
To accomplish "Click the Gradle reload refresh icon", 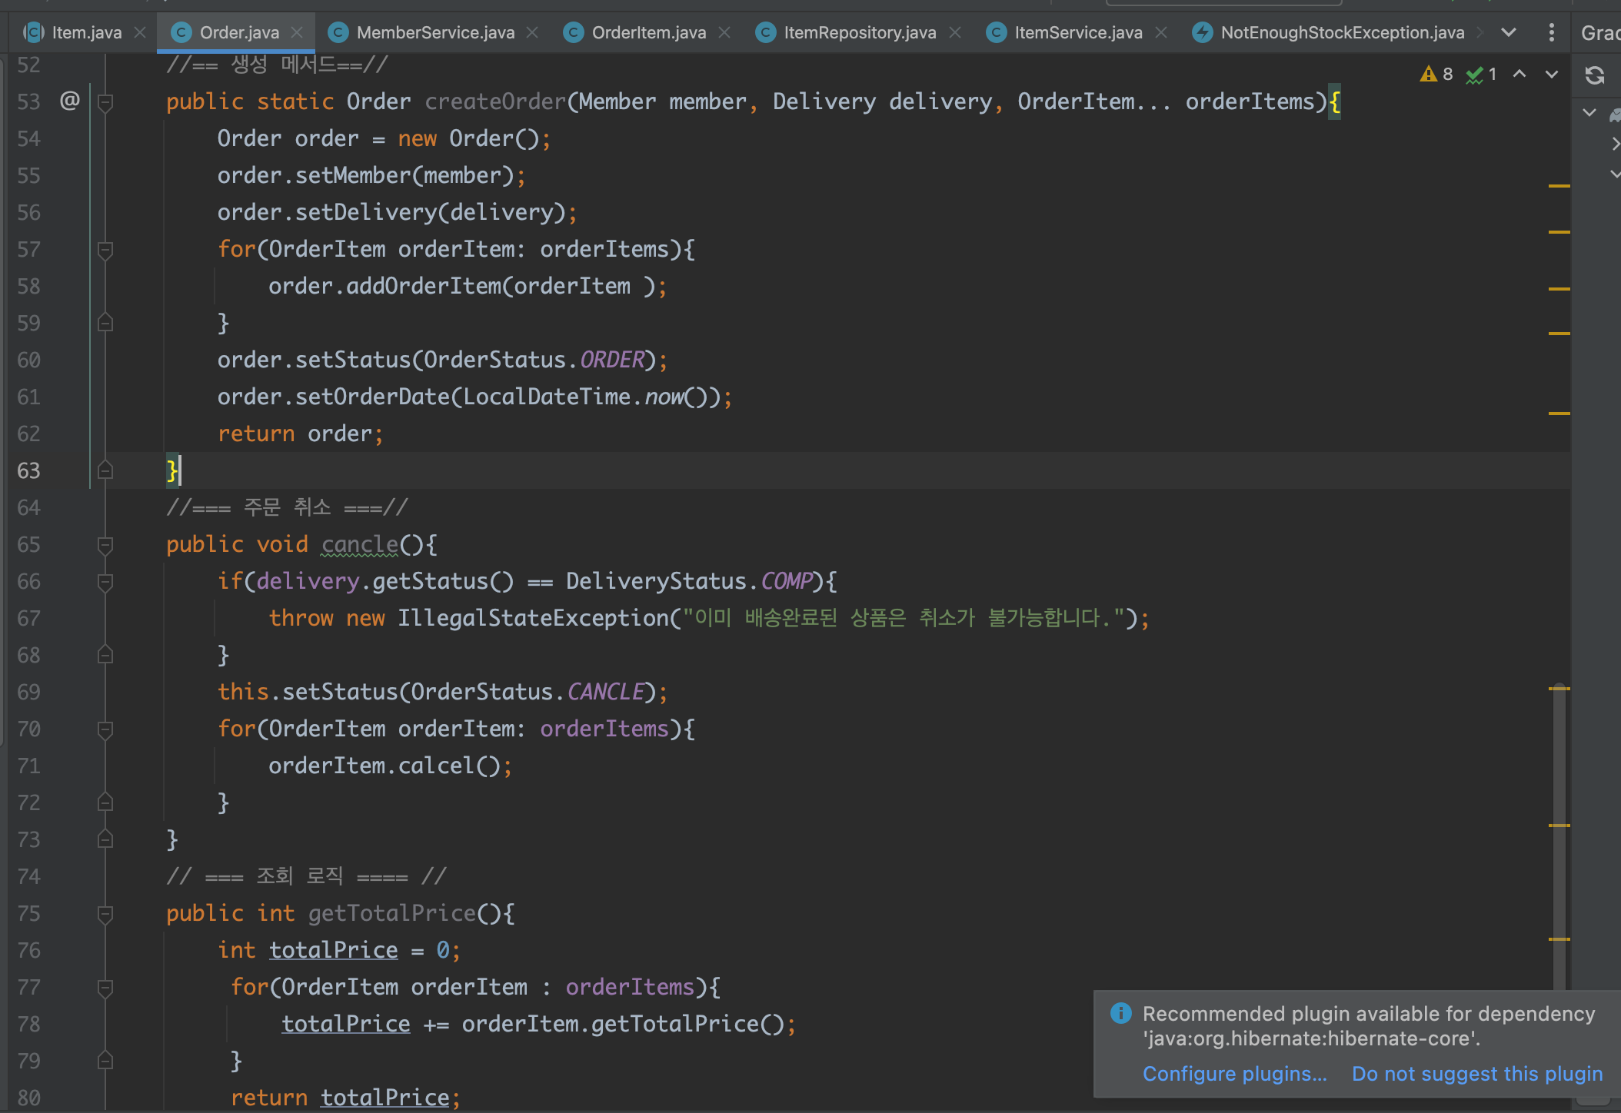I will coord(1595,75).
